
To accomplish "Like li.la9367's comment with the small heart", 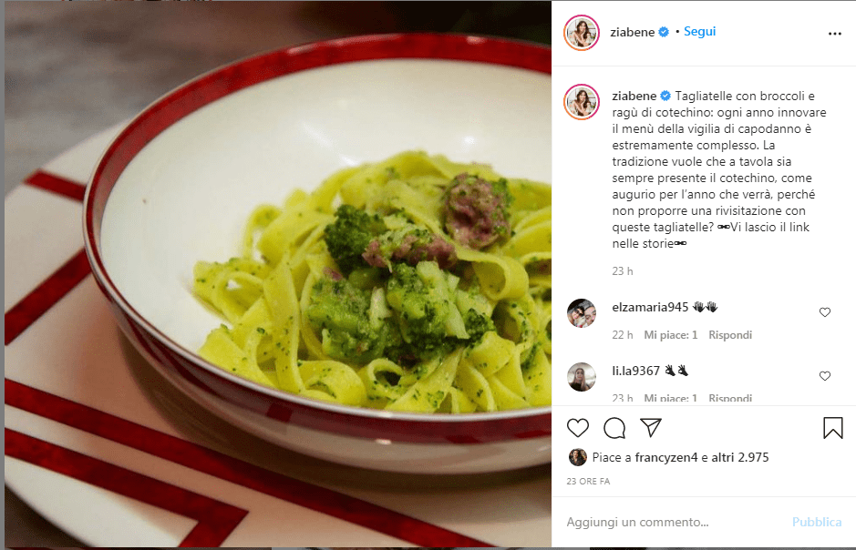I will point(825,375).
